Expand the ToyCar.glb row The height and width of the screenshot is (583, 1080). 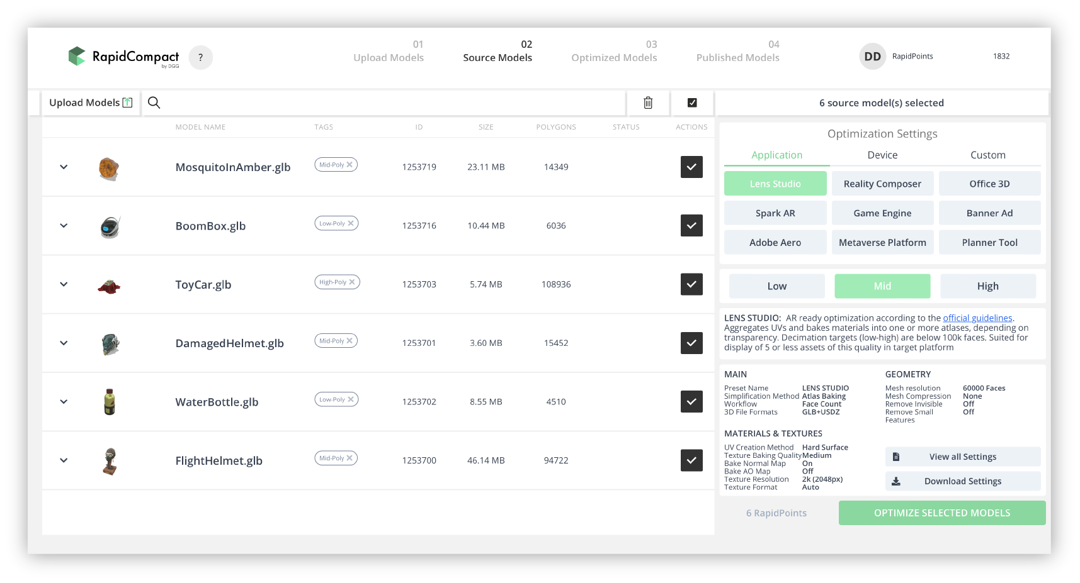64,284
